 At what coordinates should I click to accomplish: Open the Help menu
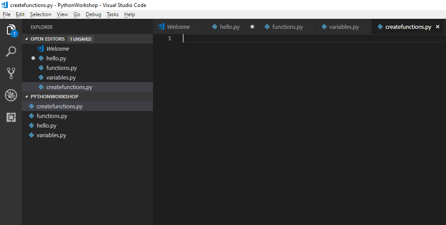click(x=129, y=14)
